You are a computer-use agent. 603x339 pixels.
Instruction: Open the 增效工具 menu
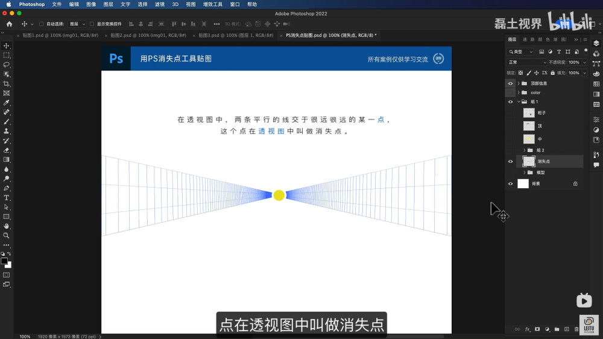[x=213, y=4]
